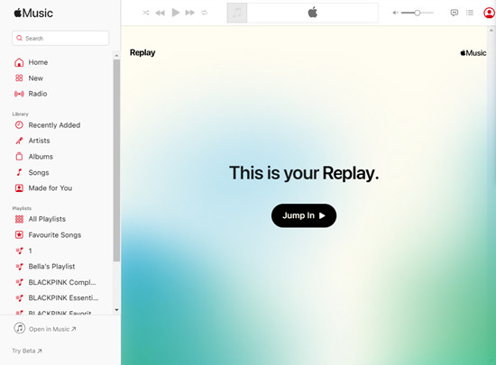
Task: Toggle repeat mode
Action: coord(205,13)
